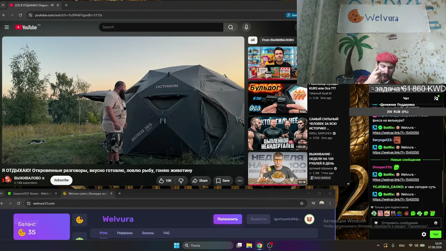The height and width of the screenshot is (251, 446).
Task: Select the From ВЫЖИВАЛОВО filter chip
Action: point(278,40)
